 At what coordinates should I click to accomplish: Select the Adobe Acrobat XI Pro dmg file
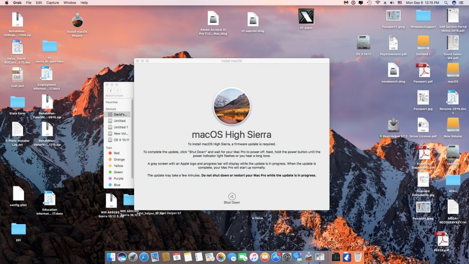(213, 19)
